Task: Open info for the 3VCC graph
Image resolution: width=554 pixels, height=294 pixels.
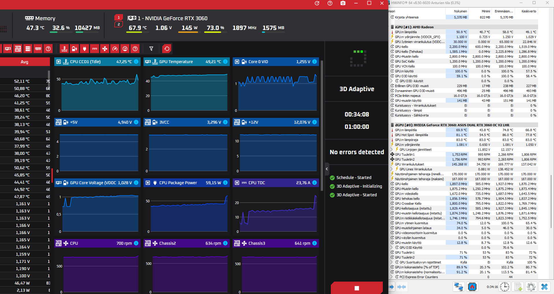Action: point(225,122)
